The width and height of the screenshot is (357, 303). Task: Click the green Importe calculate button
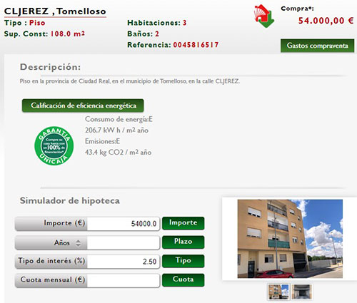[183, 223]
